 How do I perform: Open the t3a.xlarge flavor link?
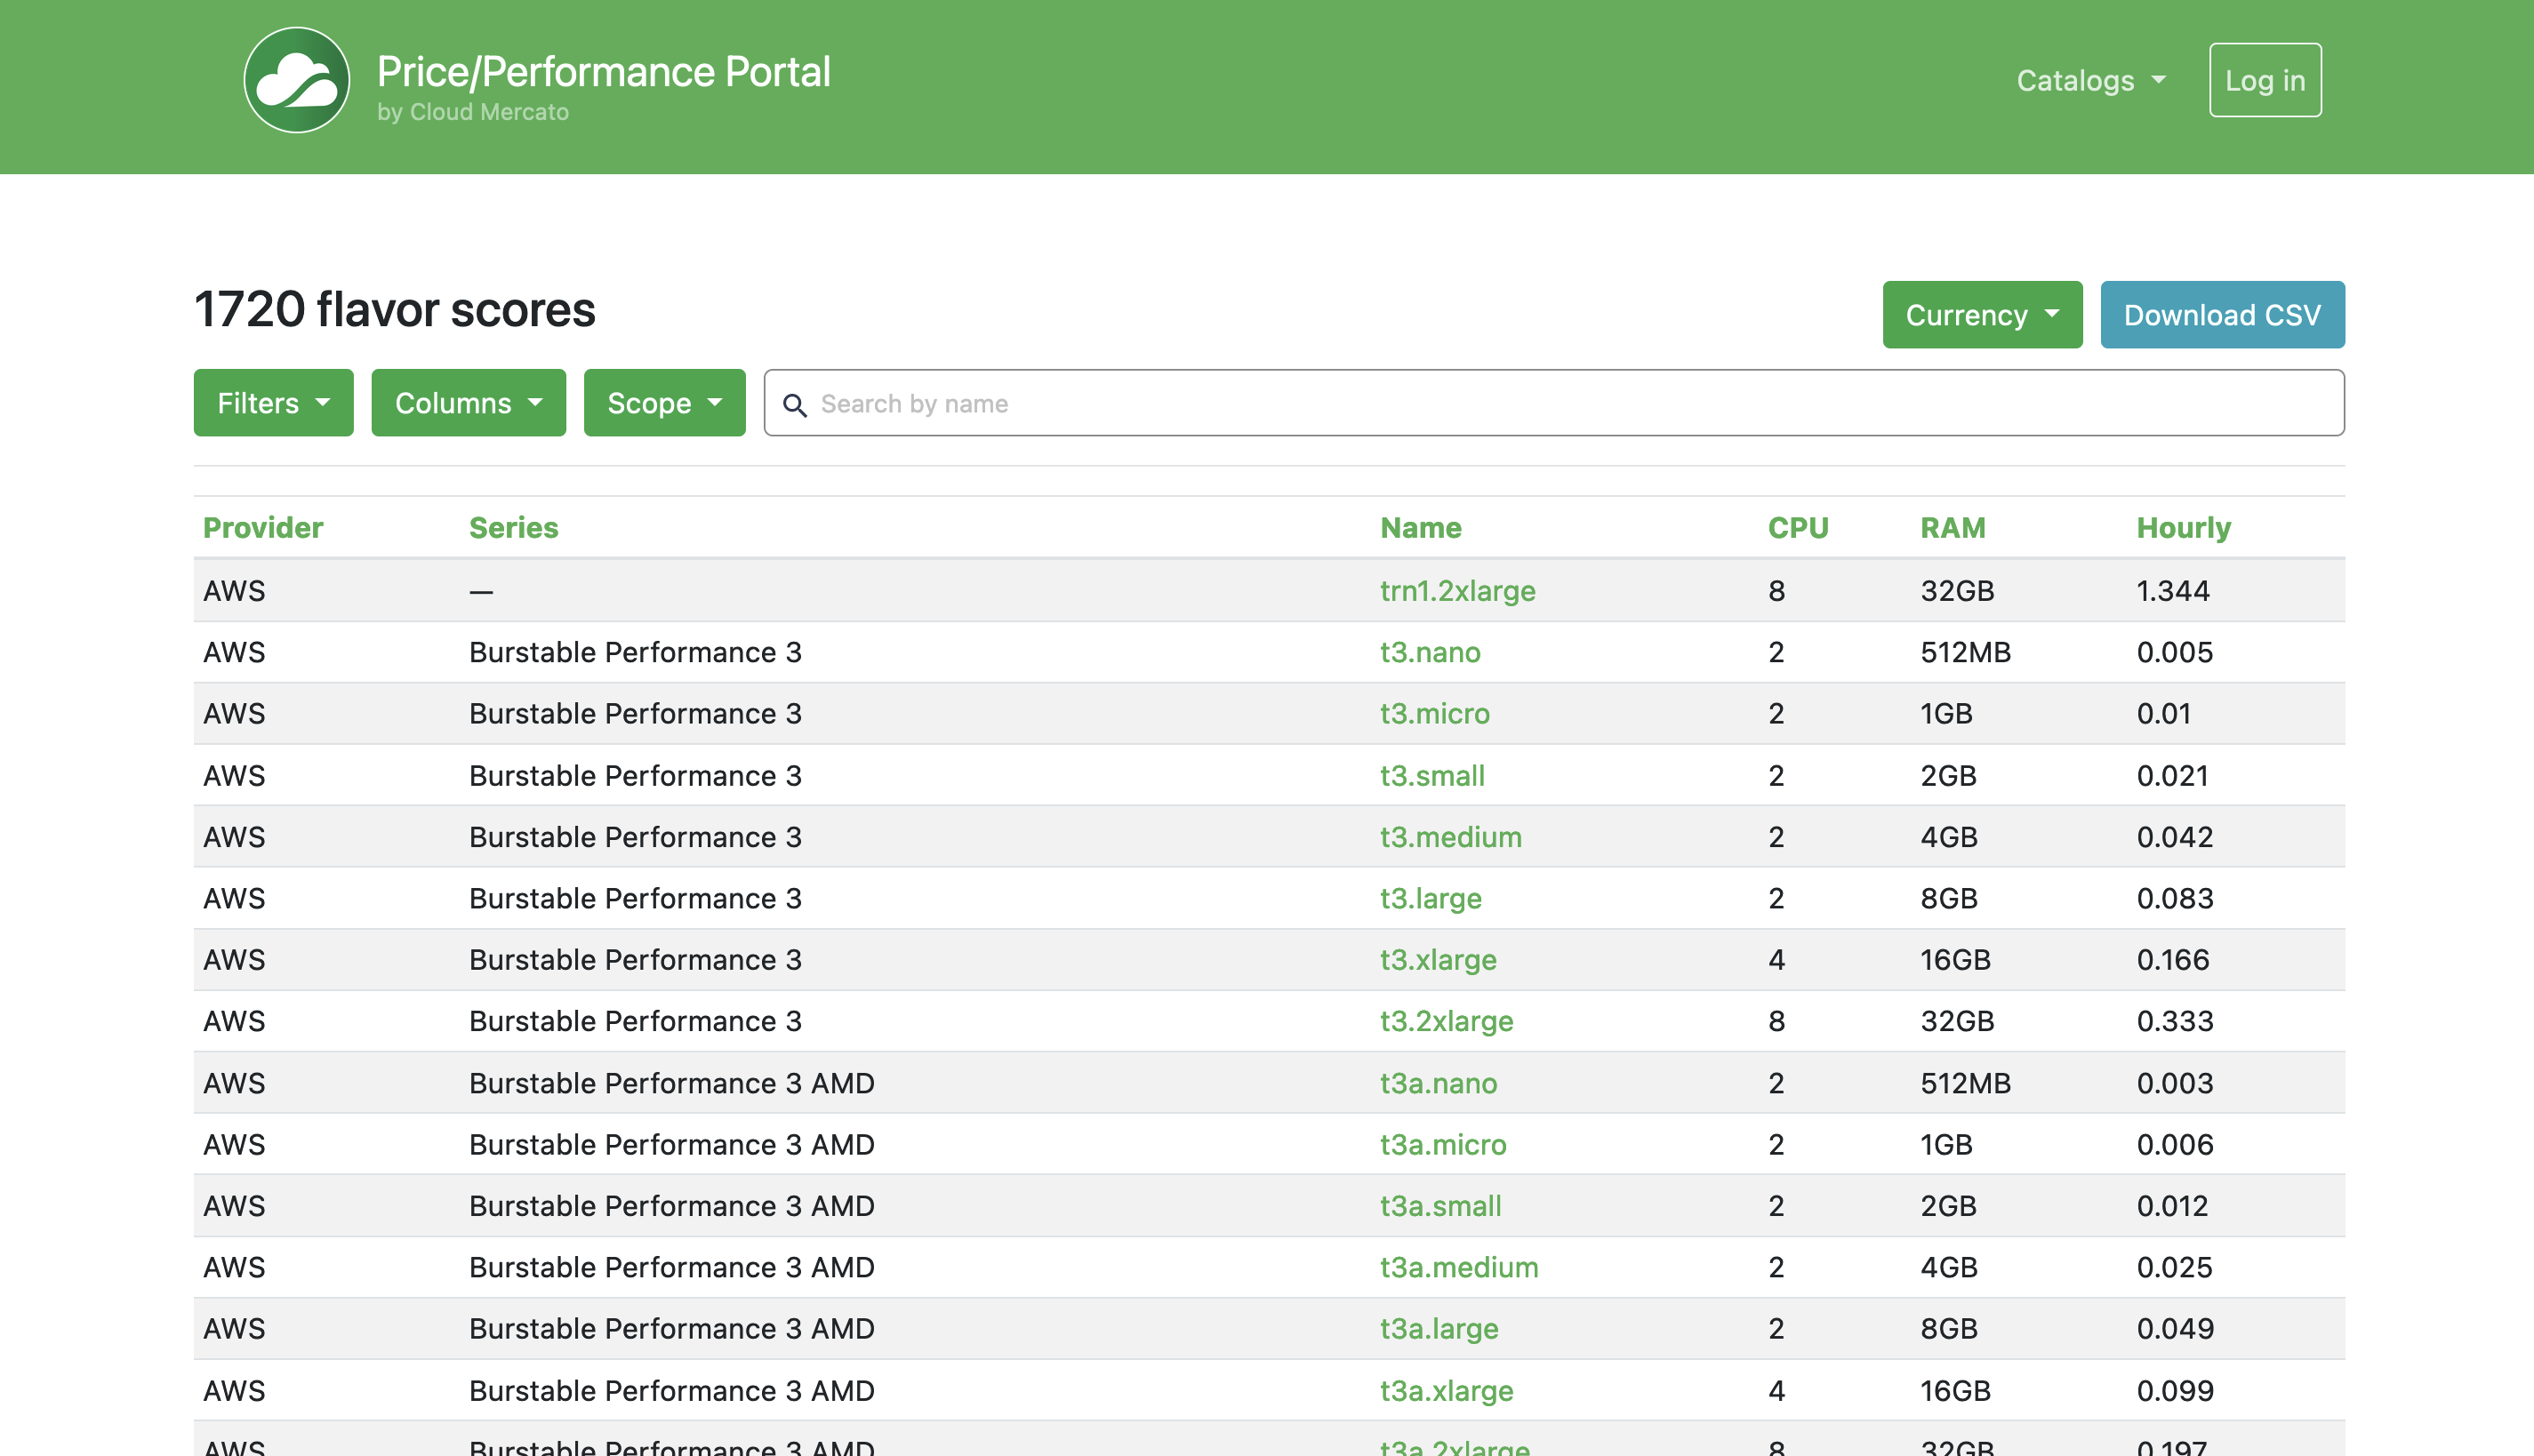tap(1447, 1390)
